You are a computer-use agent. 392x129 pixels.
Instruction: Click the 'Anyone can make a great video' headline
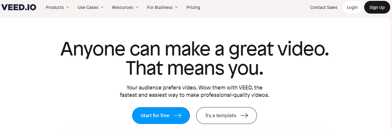coord(195,49)
